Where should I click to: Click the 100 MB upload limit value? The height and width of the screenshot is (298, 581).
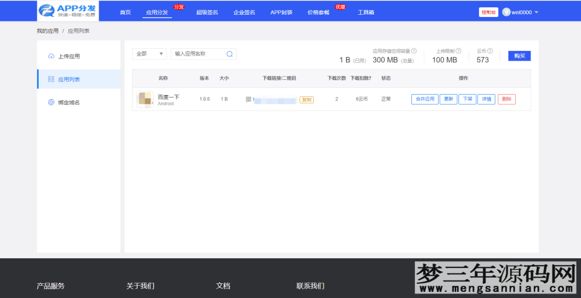tap(445, 60)
